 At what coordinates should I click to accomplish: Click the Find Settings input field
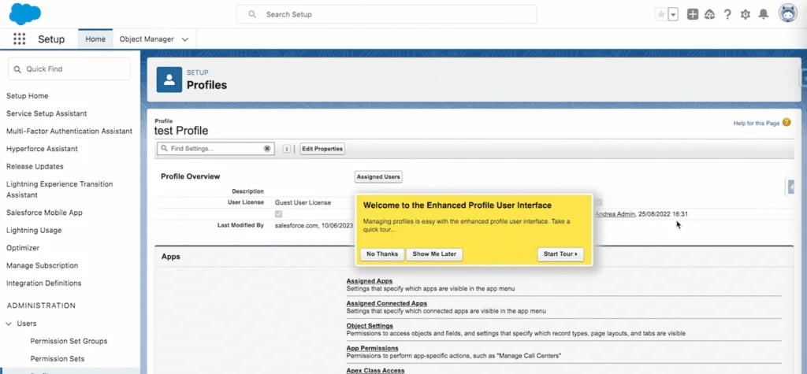pos(216,149)
